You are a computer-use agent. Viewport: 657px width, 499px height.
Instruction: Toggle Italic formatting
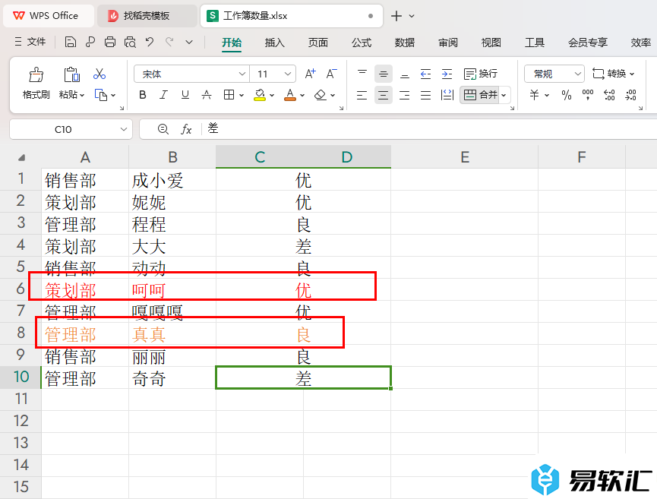(x=163, y=95)
